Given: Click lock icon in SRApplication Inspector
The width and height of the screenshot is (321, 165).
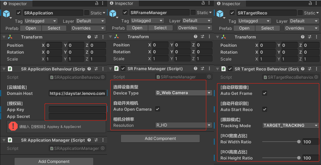Looking at the screenshot, I should tap(97, 3).
